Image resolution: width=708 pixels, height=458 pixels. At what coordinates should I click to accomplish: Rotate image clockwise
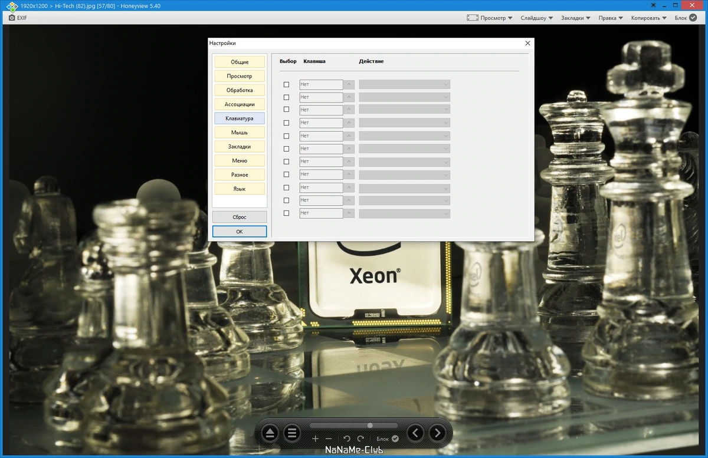point(360,439)
